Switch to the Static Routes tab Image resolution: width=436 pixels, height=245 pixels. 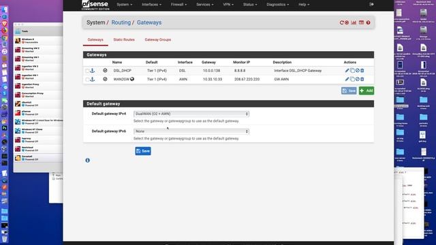point(124,39)
